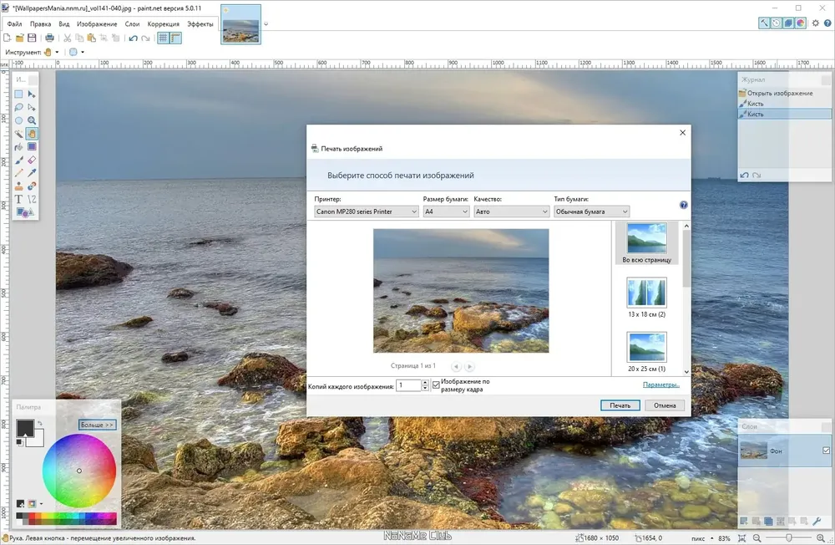Open the Принтер dropdown list
This screenshot has height=545, width=835.
pyautogui.click(x=367, y=211)
